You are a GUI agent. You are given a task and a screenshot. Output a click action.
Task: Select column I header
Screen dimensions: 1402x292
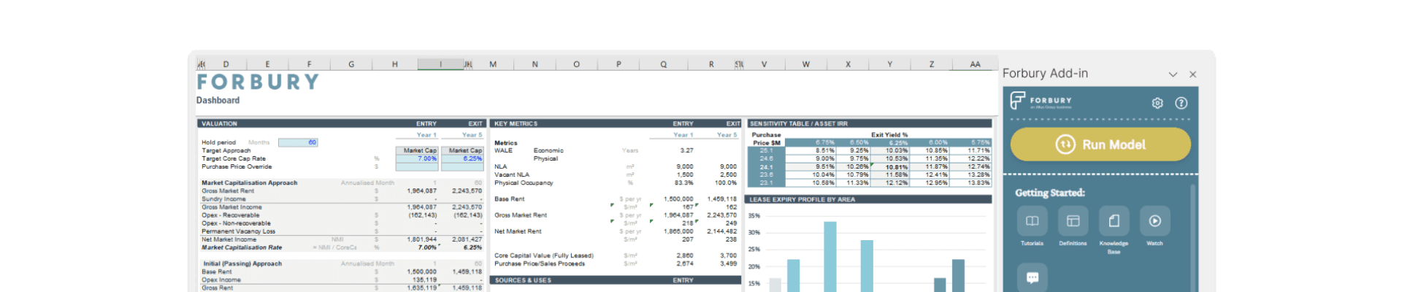click(440, 64)
